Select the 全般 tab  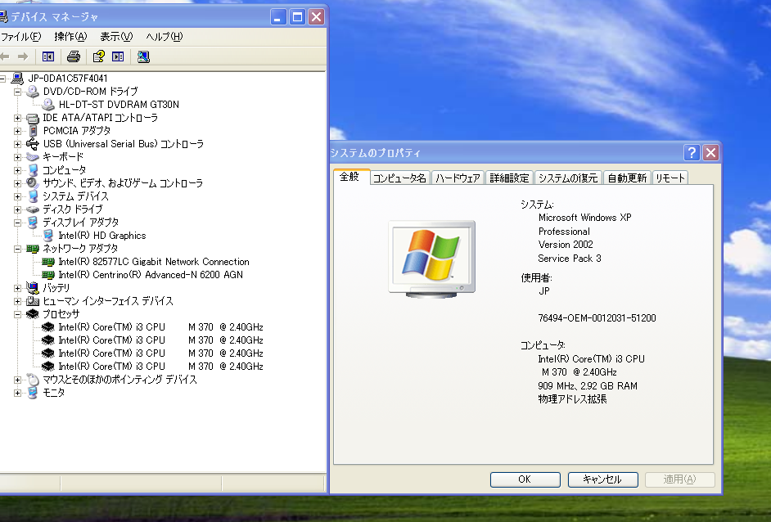(350, 177)
